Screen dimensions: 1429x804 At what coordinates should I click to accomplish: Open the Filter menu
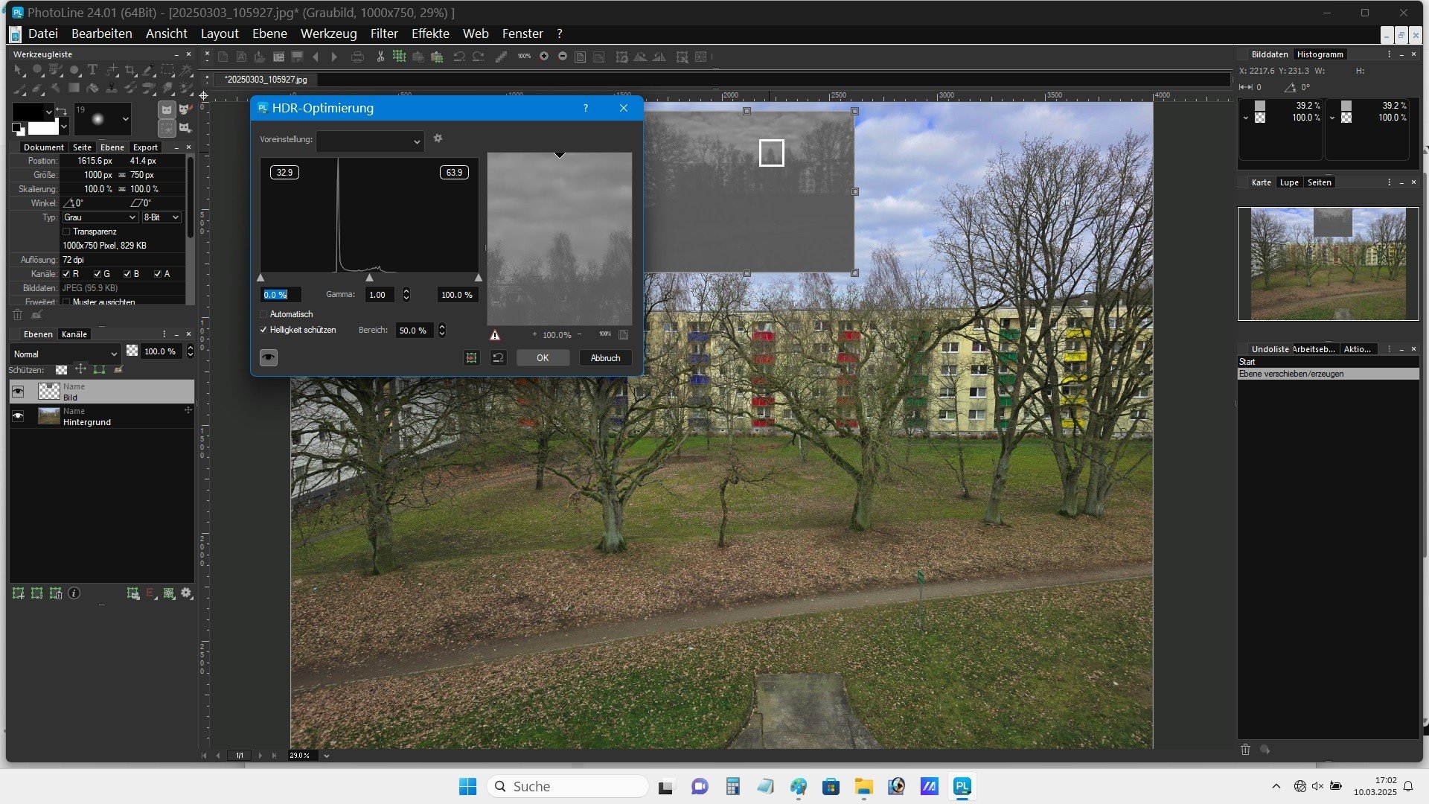click(x=384, y=33)
